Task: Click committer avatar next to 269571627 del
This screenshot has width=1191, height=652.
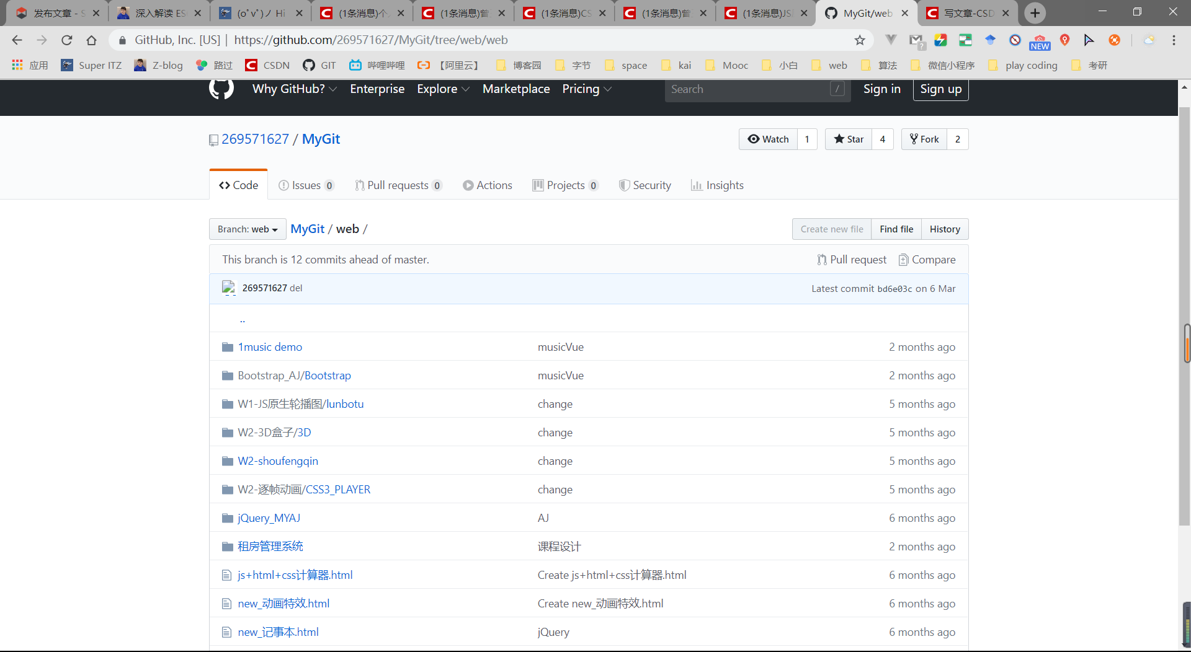Action: pyautogui.click(x=229, y=288)
